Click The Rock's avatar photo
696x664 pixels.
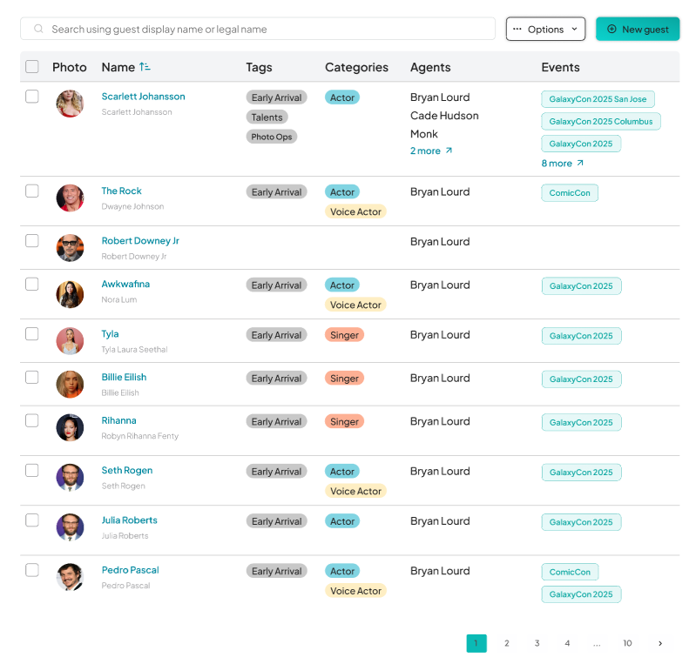click(x=70, y=198)
